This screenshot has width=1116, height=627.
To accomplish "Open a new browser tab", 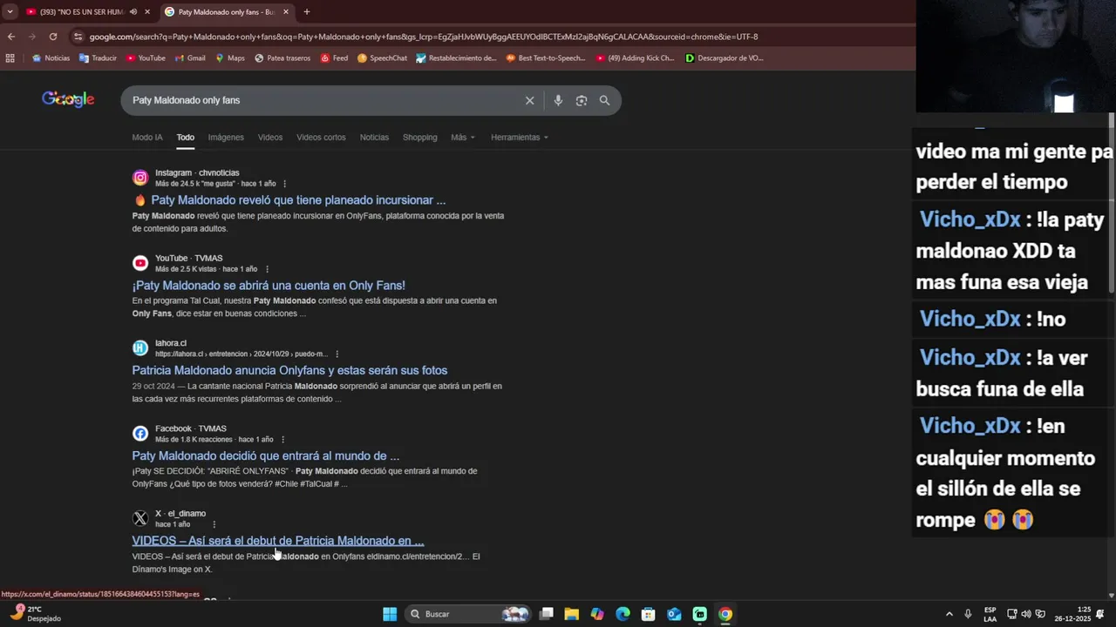I will (x=307, y=12).
